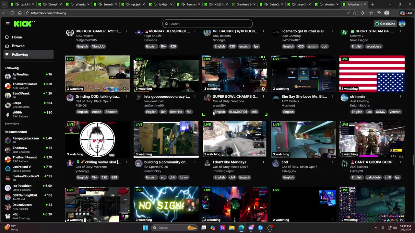Open EA Sports FC 26 category link
Screen dimensions: 415x233
156,167
